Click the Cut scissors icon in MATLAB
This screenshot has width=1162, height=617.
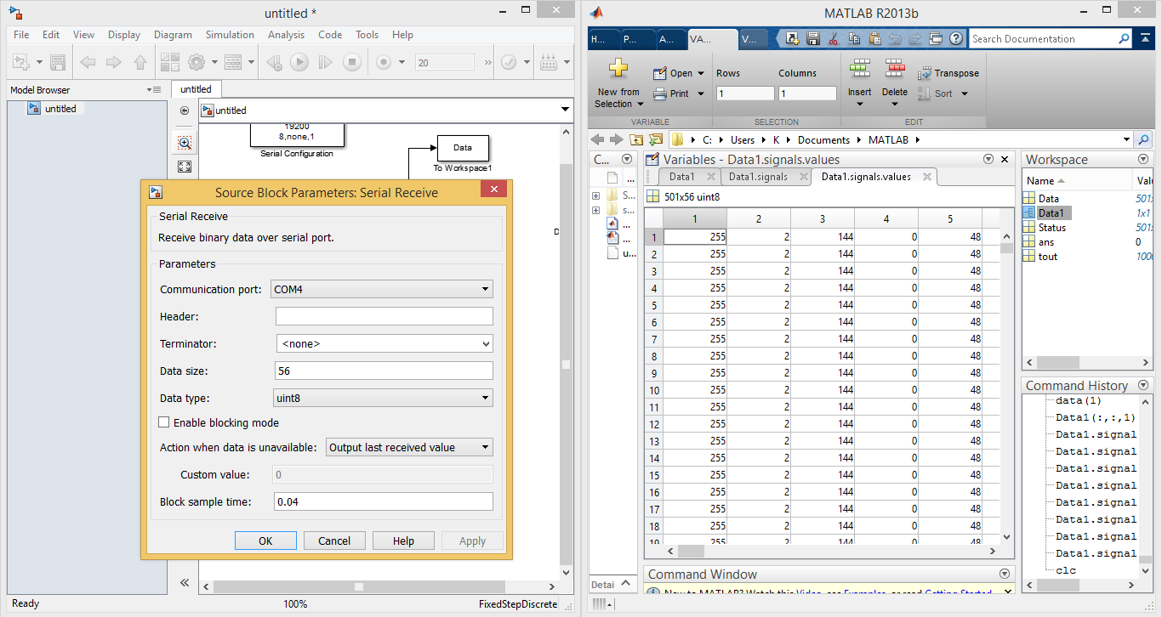pos(833,38)
